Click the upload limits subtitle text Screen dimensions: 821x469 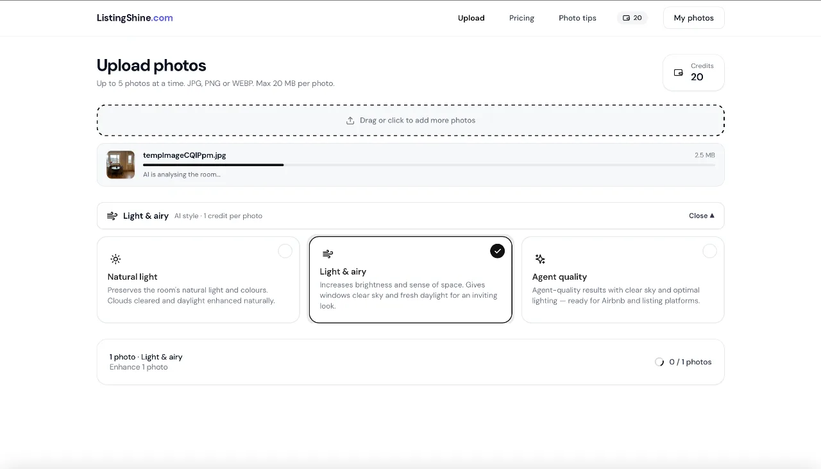click(x=216, y=83)
